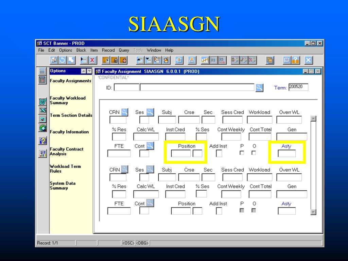Click the Next Record toolbar icon
This screenshot has width=348, height=261.
click(149, 60)
